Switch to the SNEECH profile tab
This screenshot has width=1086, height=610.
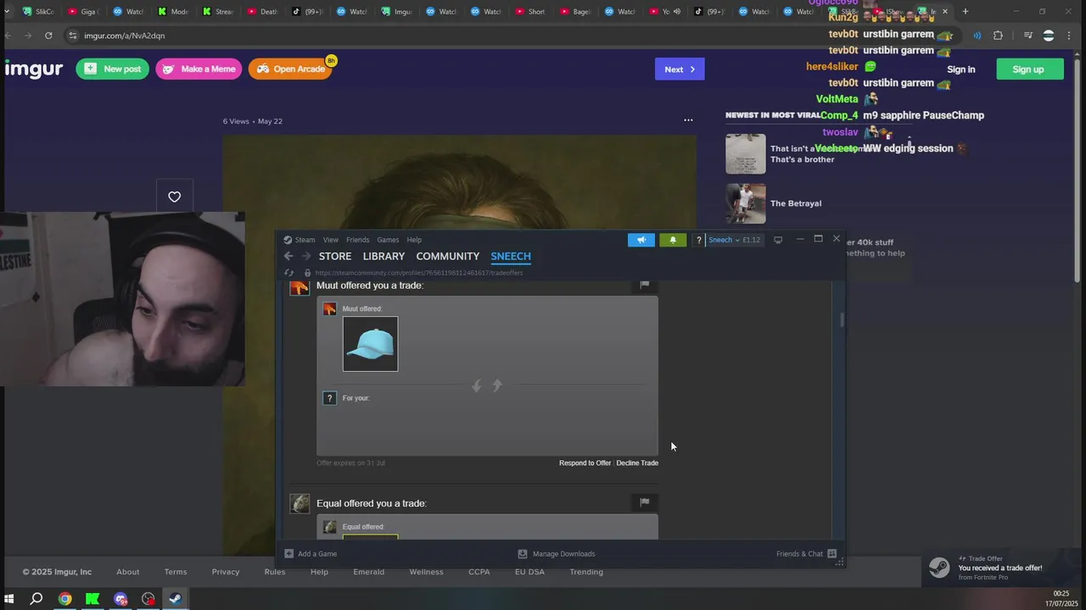tap(511, 256)
